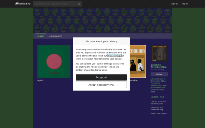
Task: Follow Sunshine Reverberation
Action: pyautogui.click(x=159, y=74)
